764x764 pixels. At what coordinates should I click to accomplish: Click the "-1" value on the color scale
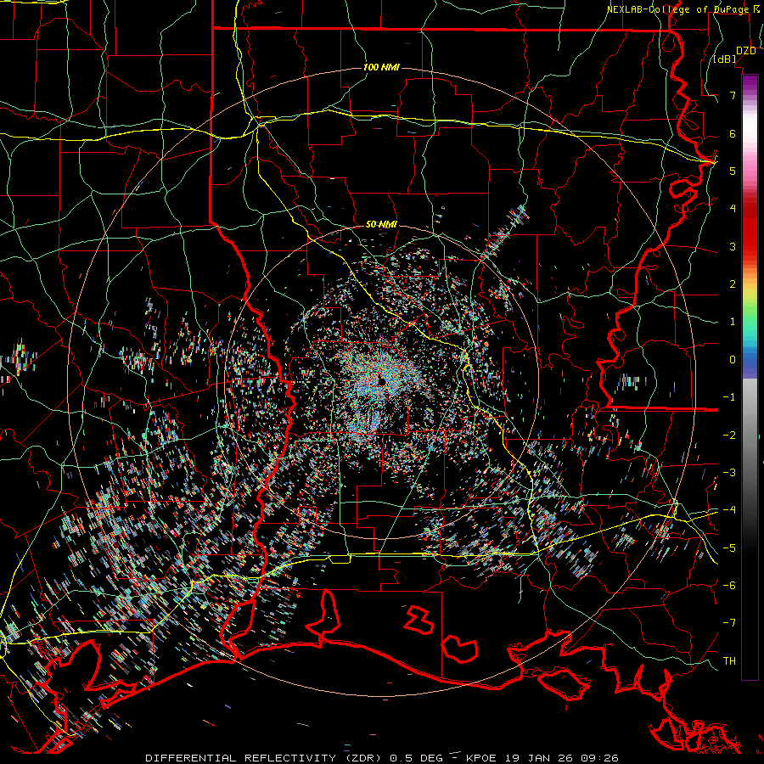(x=729, y=397)
